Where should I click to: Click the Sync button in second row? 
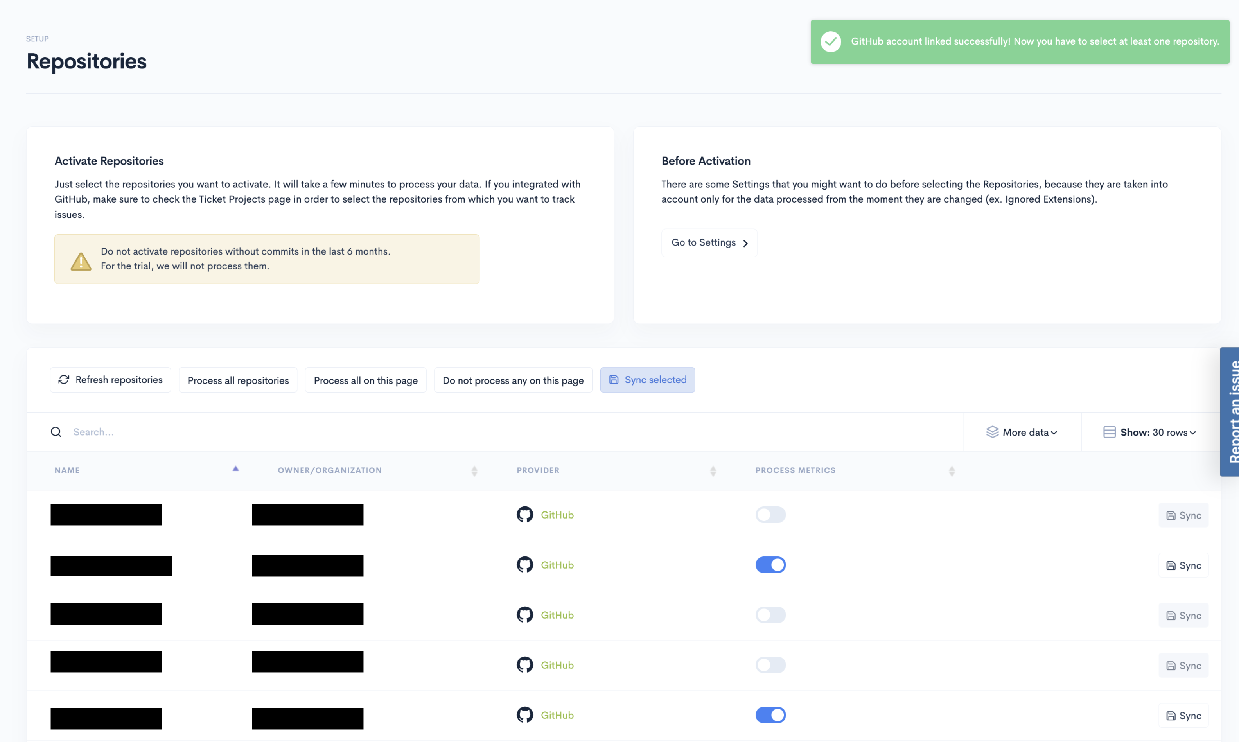coord(1183,565)
